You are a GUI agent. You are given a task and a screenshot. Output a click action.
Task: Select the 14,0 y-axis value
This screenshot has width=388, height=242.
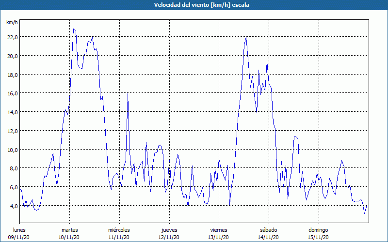[13, 112]
